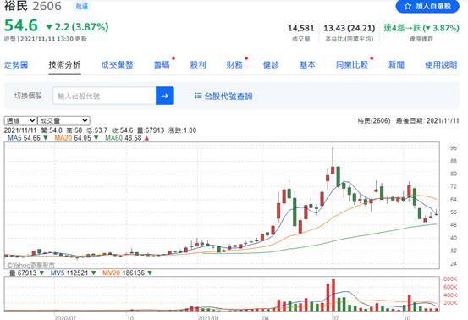Switch to the 成交彙整 tab
Screen dimensions: 468x320
(117, 65)
